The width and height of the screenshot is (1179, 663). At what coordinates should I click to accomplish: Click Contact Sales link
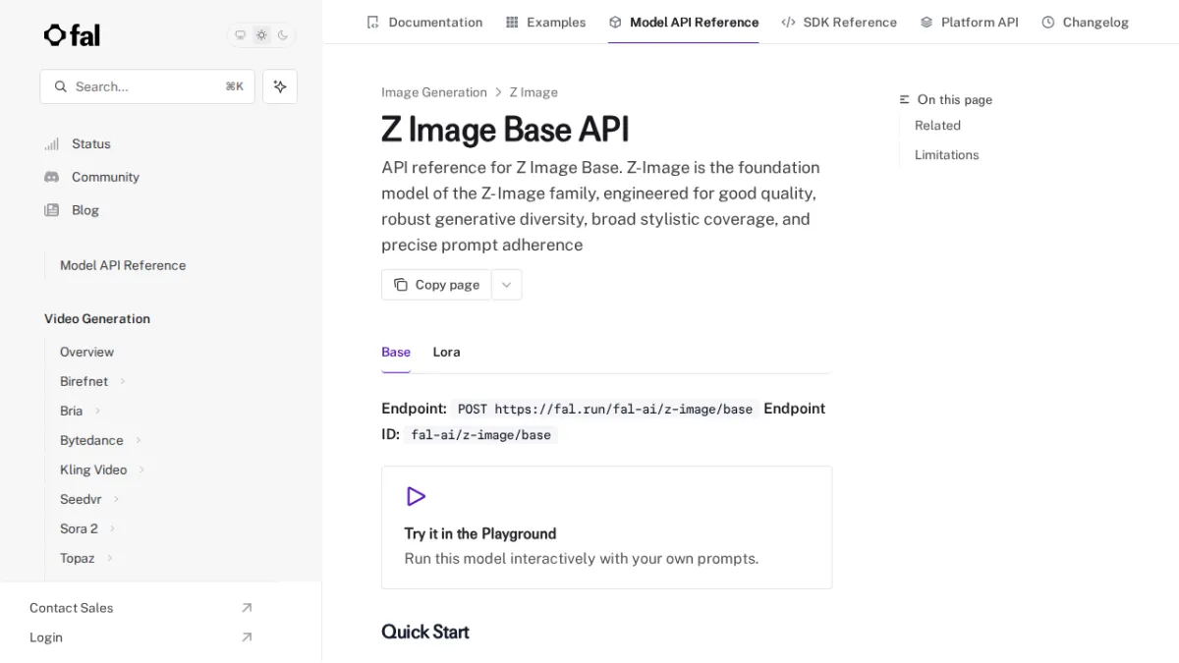point(71,608)
